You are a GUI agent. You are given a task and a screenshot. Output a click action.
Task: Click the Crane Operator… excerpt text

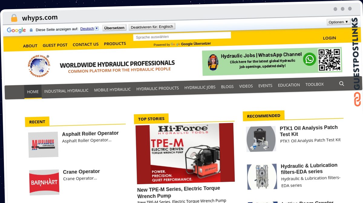(80, 178)
